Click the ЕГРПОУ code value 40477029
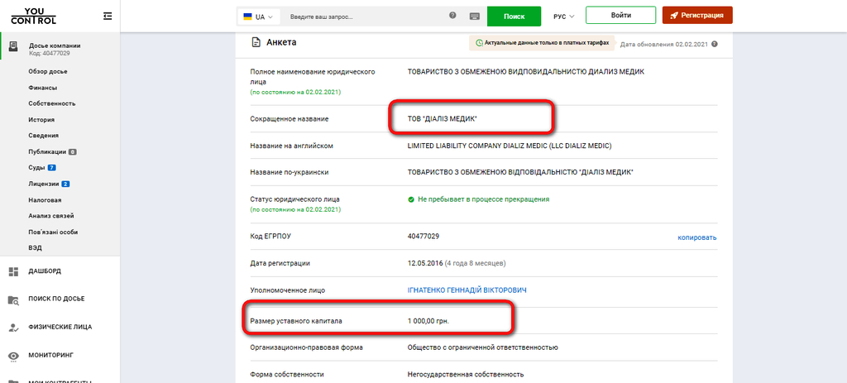This screenshot has width=847, height=383. tap(423, 236)
